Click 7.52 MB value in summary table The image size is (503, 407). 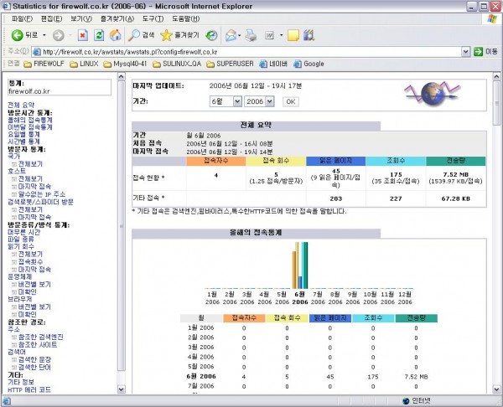pyautogui.click(x=455, y=175)
